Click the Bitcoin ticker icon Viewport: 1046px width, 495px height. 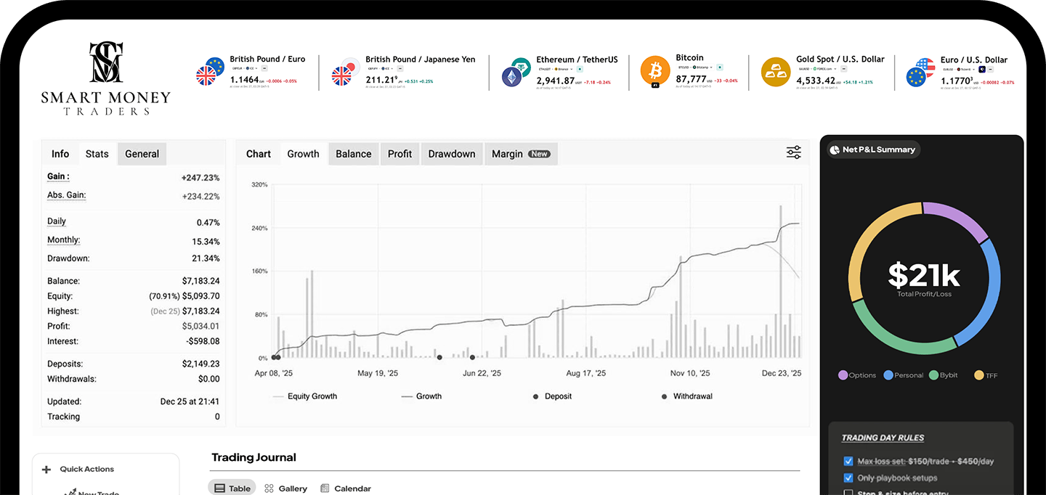pos(654,70)
